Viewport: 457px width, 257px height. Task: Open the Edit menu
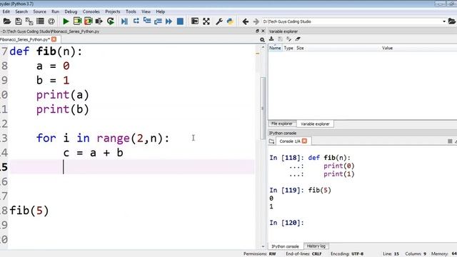(x=6, y=11)
